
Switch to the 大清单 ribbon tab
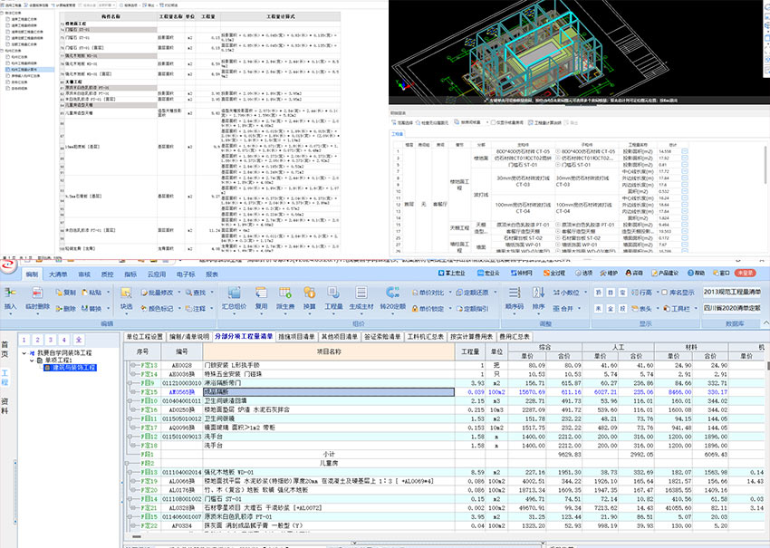(x=57, y=274)
